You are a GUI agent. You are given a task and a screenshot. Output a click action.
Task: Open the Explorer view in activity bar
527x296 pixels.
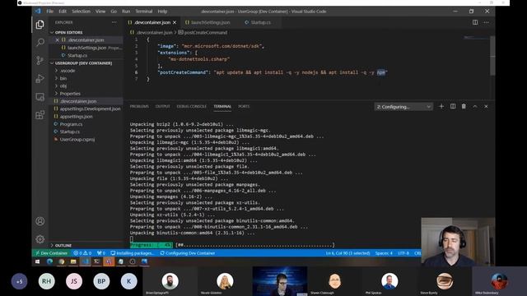click(40, 25)
